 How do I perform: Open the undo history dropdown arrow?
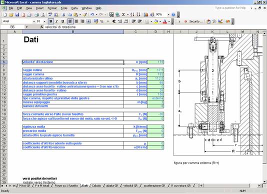pos(96,15)
